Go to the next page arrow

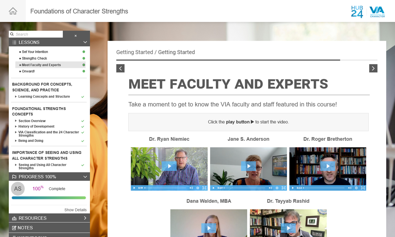pos(373,68)
